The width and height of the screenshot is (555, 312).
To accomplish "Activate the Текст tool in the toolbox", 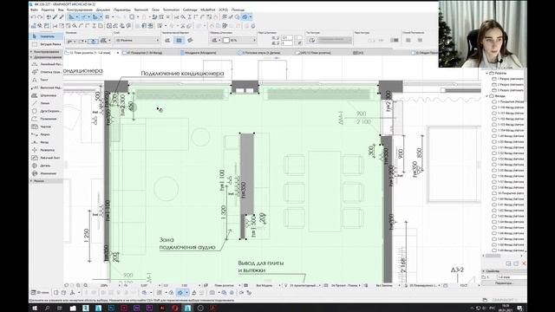I will pyautogui.click(x=46, y=80).
